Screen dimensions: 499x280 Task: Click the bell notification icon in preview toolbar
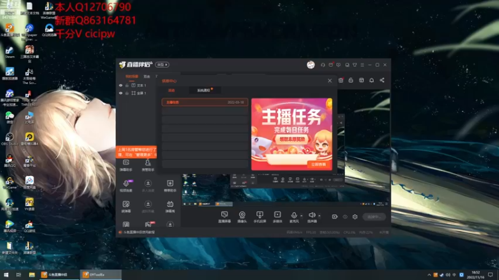coord(371,80)
